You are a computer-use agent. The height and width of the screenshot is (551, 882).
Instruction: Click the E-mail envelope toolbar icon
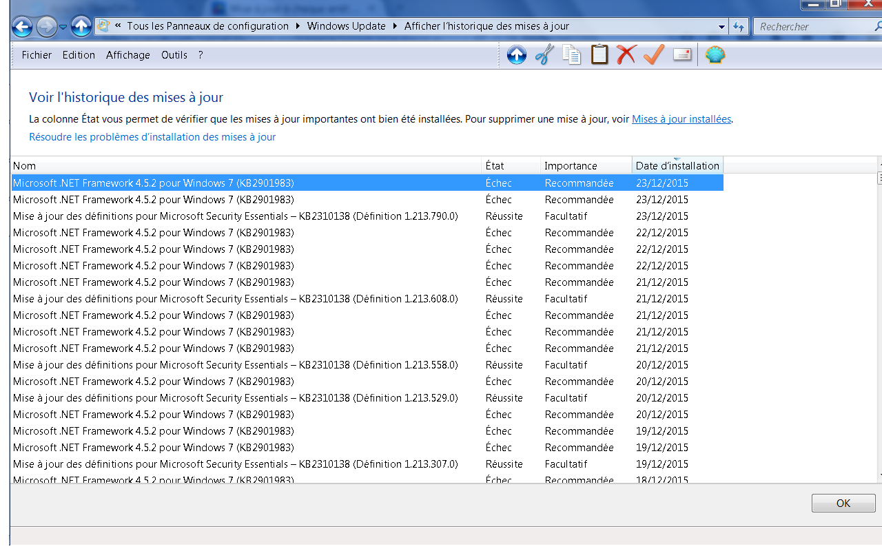(682, 54)
